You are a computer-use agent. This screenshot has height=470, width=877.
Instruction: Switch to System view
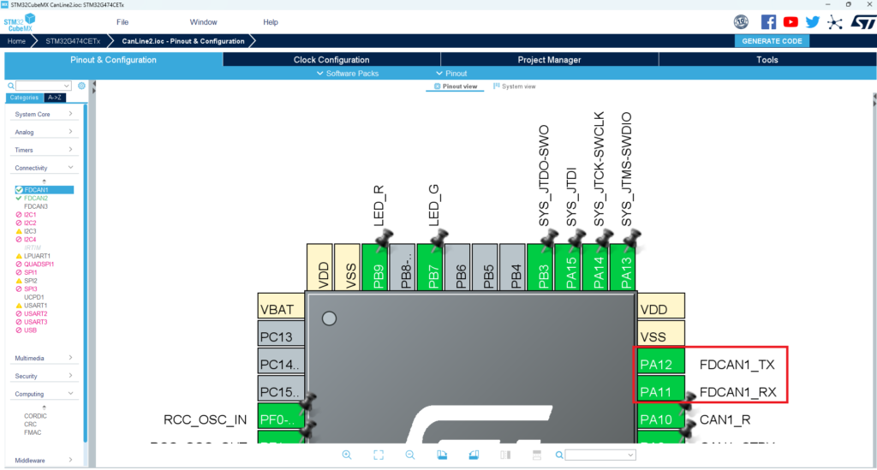click(515, 86)
